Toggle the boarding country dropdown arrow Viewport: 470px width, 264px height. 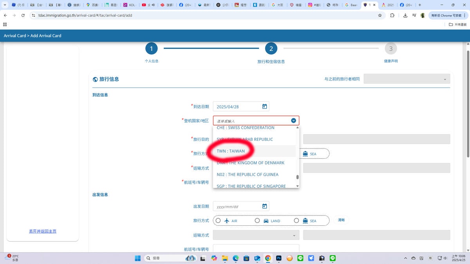[293, 120]
